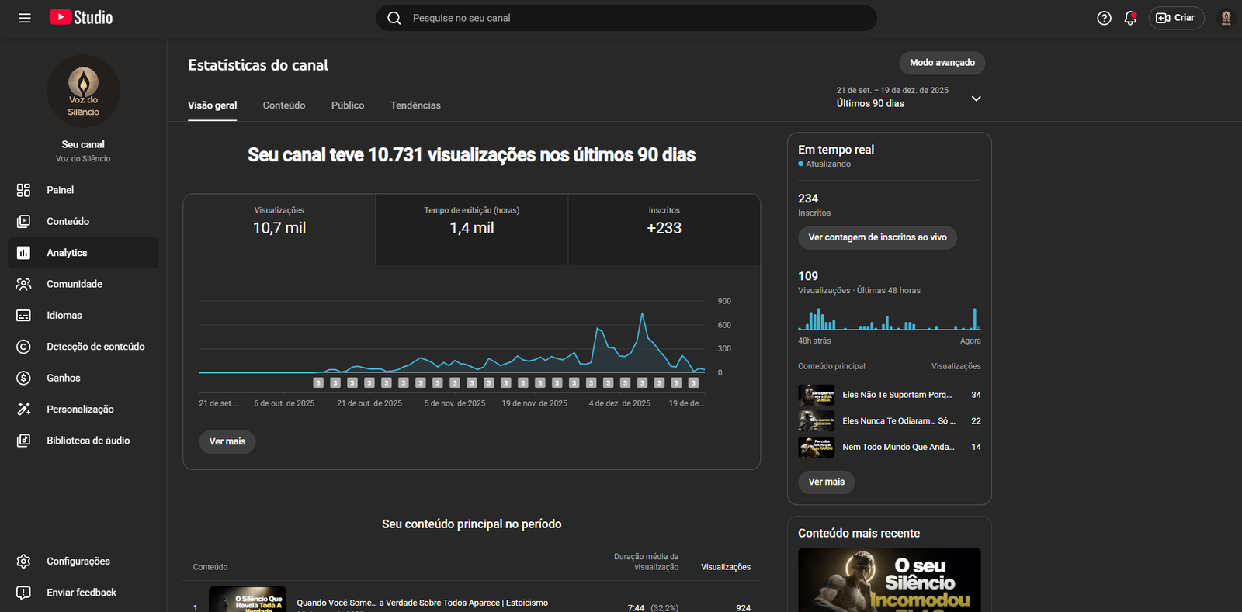Open thumbnail of Eles Nunca Te Odiaram video
Image resolution: width=1242 pixels, height=612 pixels.
coord(817,421)
